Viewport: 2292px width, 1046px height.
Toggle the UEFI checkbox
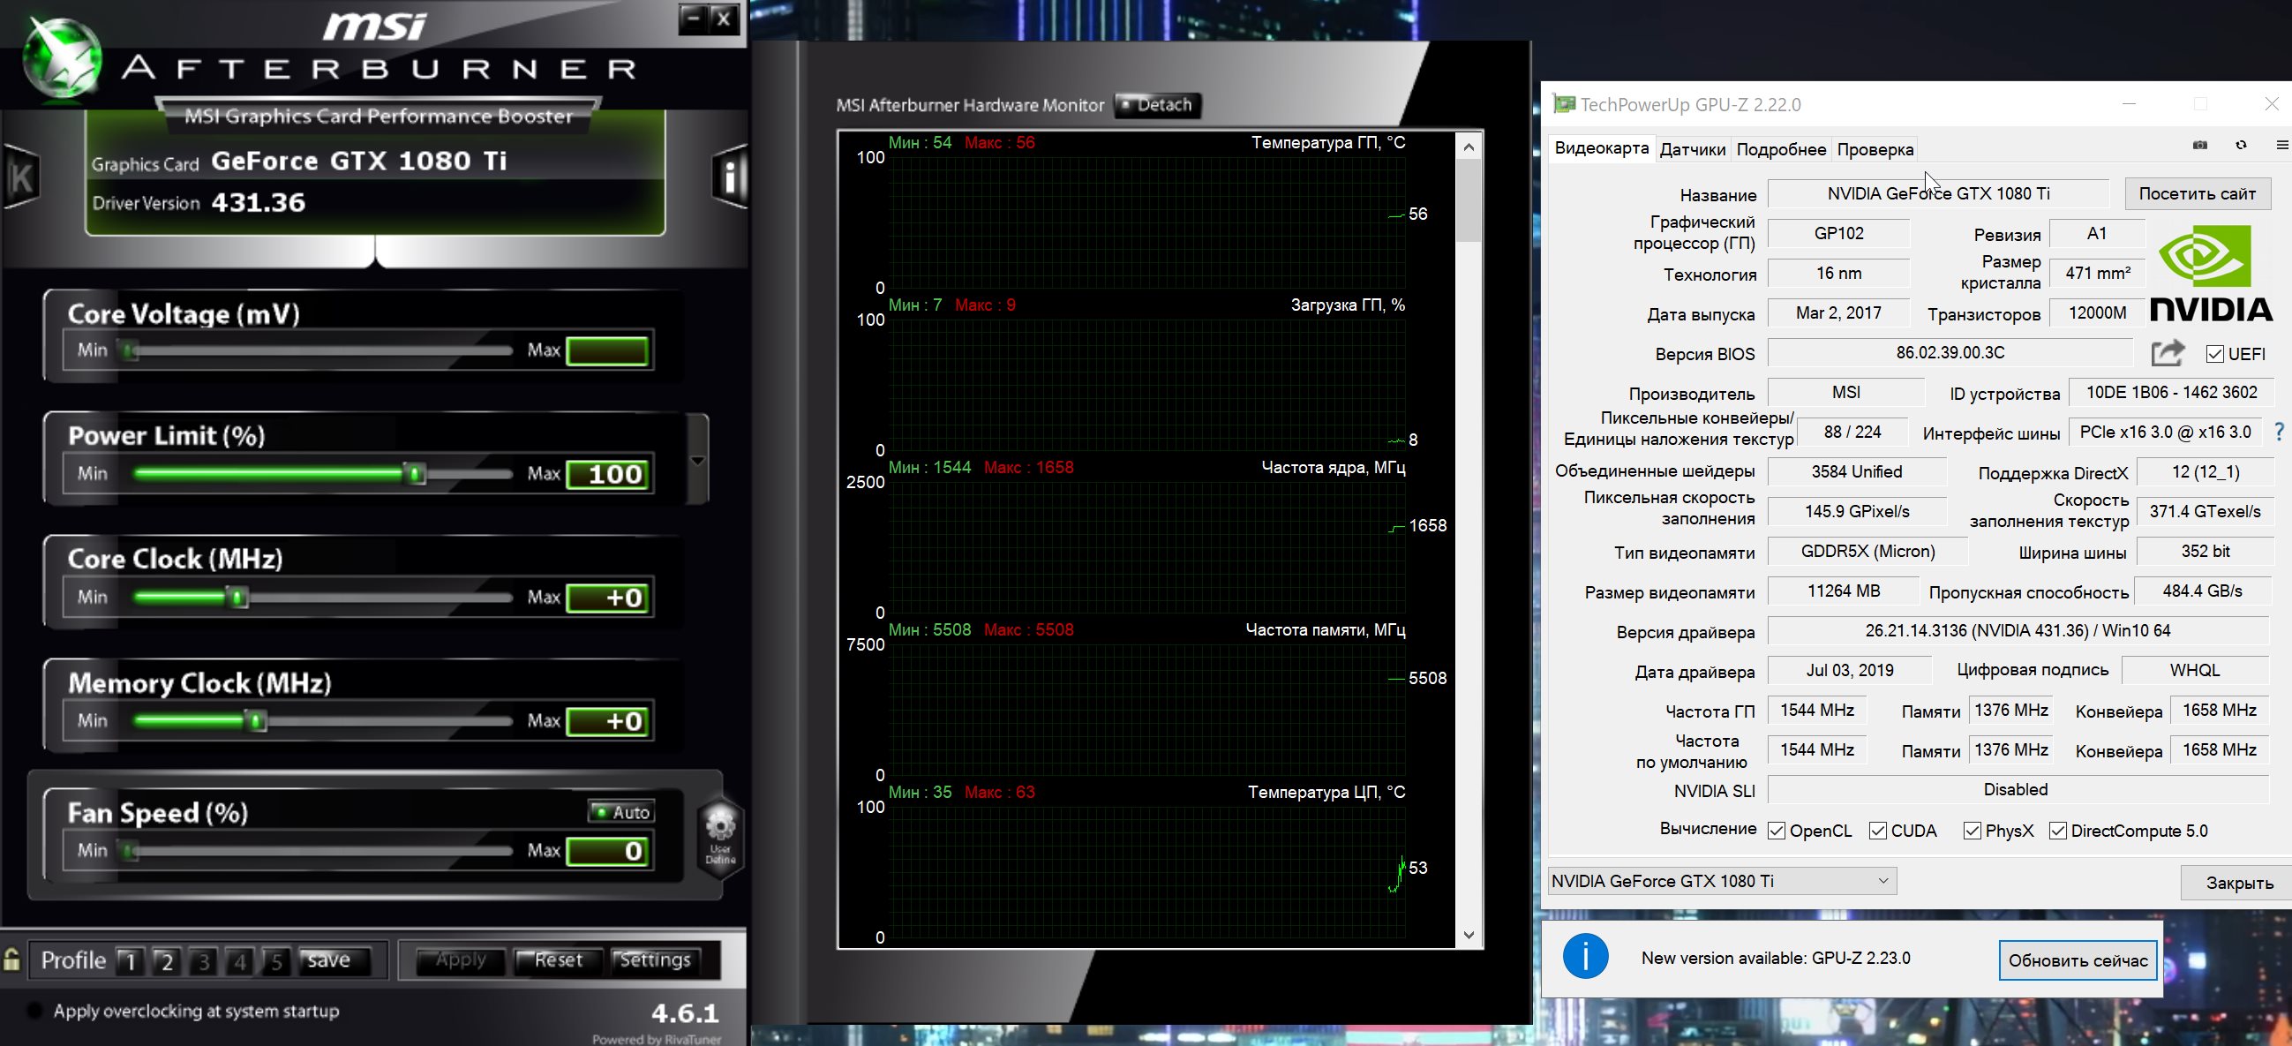tap(2215, 354)
